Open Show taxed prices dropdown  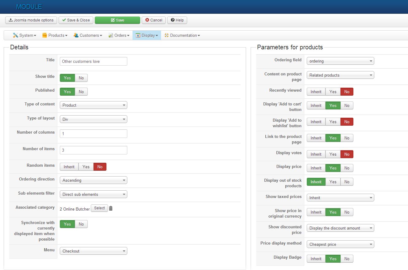point(341,198)
